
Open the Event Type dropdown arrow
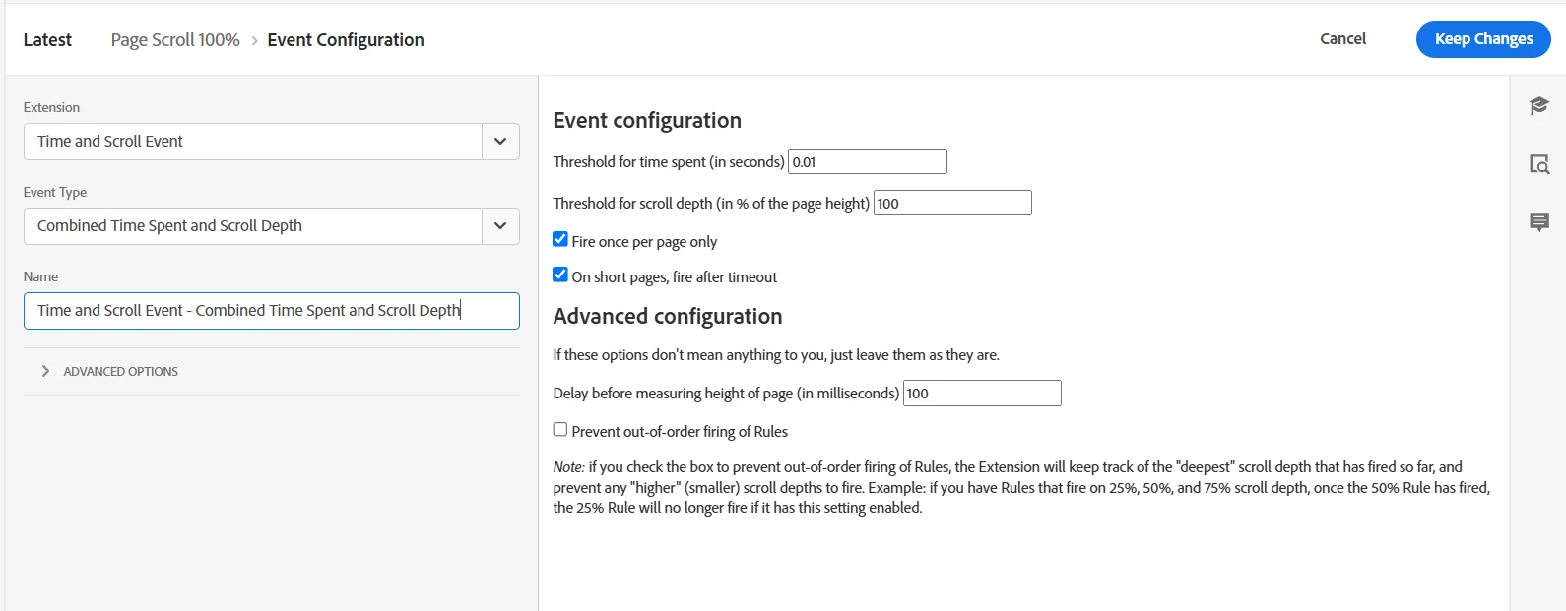(500, 226)
